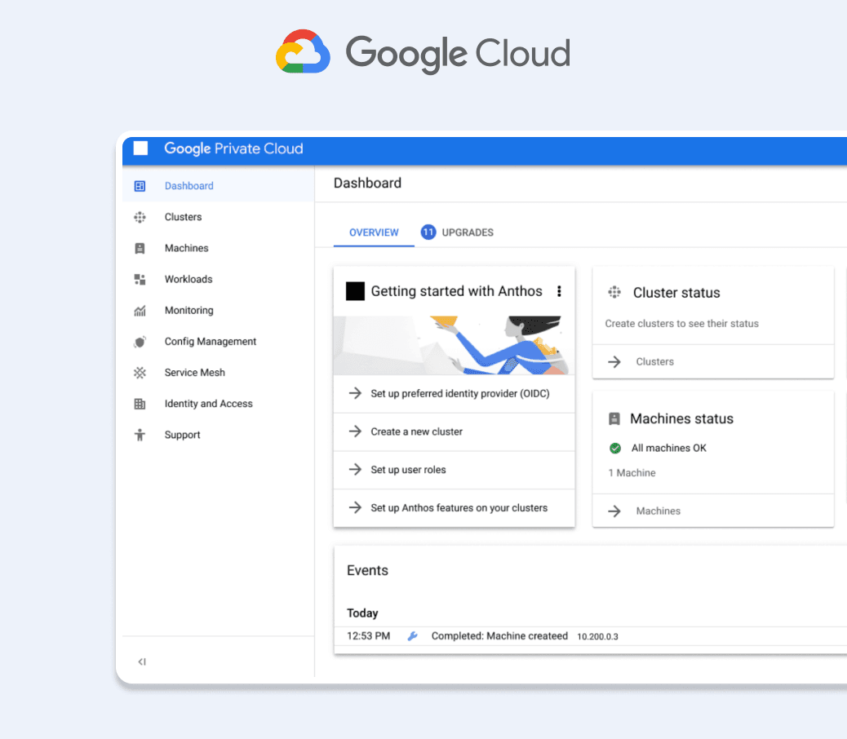This screenshot has width=847, height=739.
Task: Click Clusters link in Cluster status card
Action: tap(654, 361)
